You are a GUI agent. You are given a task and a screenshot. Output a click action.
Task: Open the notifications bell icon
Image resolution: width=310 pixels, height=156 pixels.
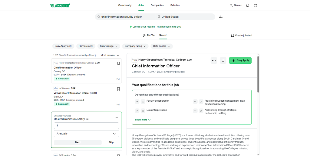tap(248, 5)
